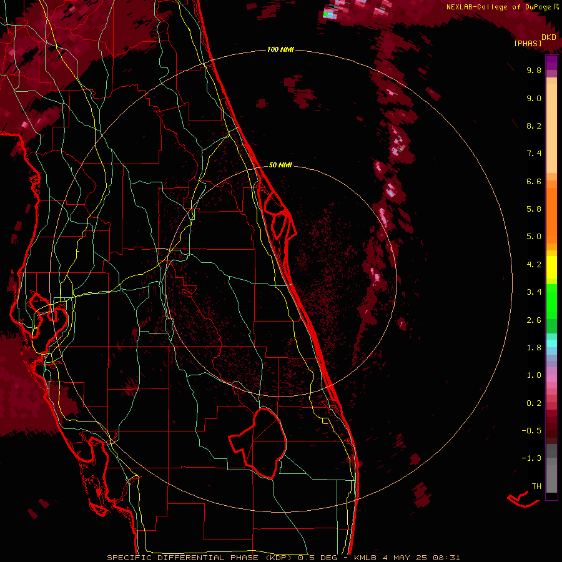Screen dimensions: 562x562
Task: Click the 0.5 DEG elevation text
Action: [x=318, y=558]
